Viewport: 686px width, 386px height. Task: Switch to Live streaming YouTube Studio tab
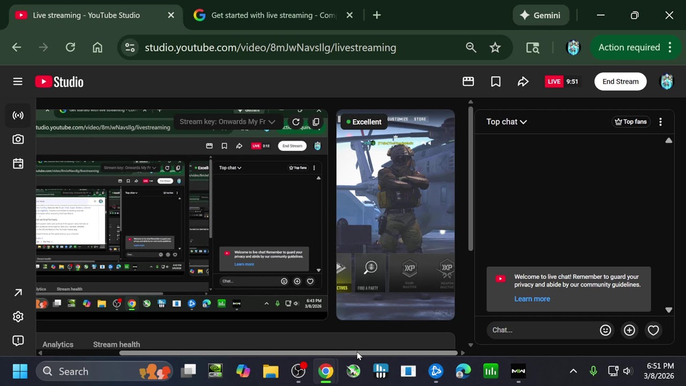click(x=95, y=15)
